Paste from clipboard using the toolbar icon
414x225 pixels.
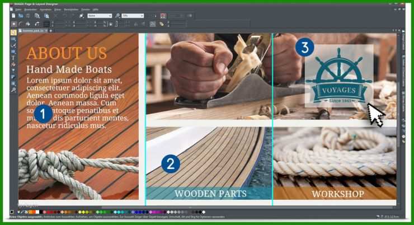46,16
